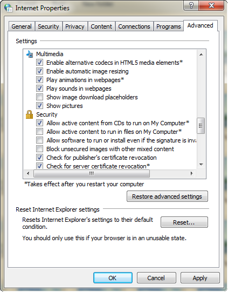Disable Enable automatic image resizing

click(x=39, y=71)
